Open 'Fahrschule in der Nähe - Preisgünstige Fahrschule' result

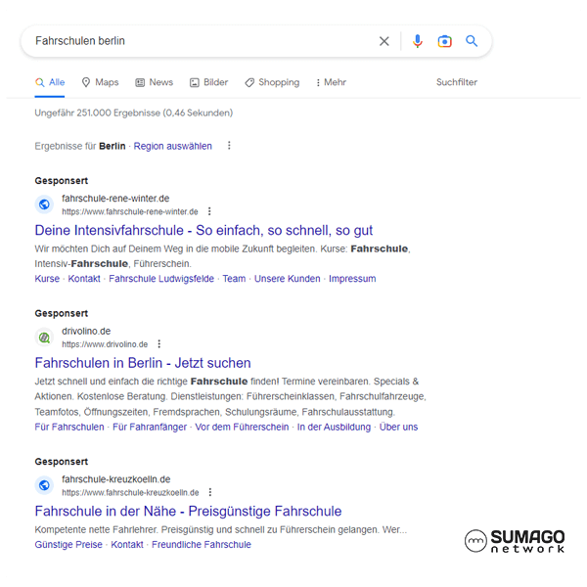pos(188,511)
